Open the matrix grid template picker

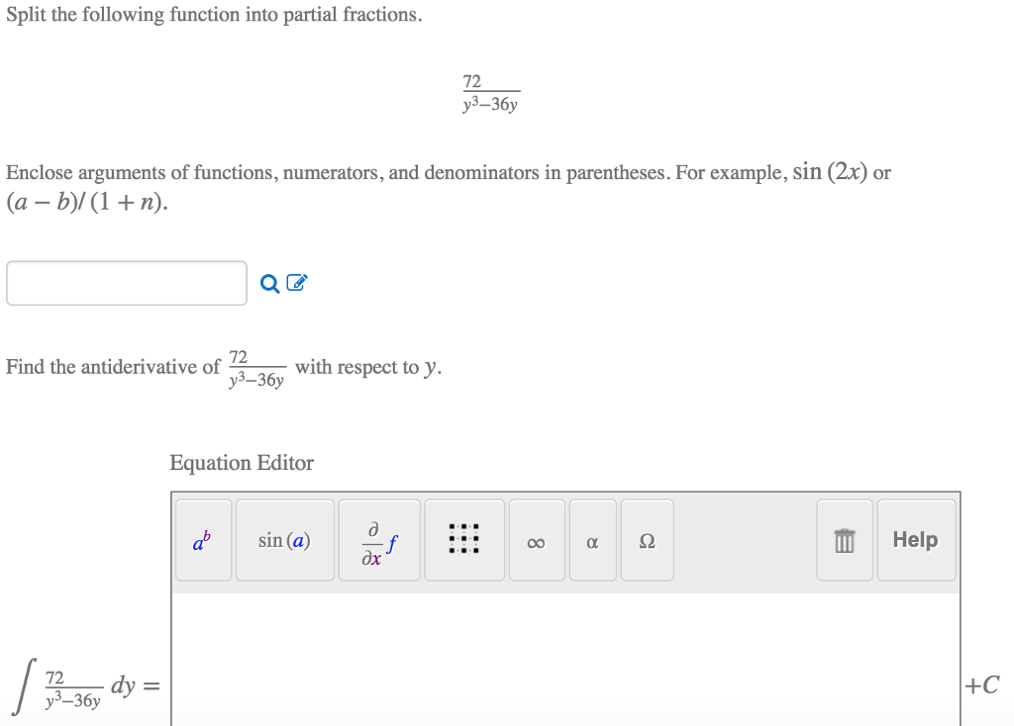click(464, 540)
